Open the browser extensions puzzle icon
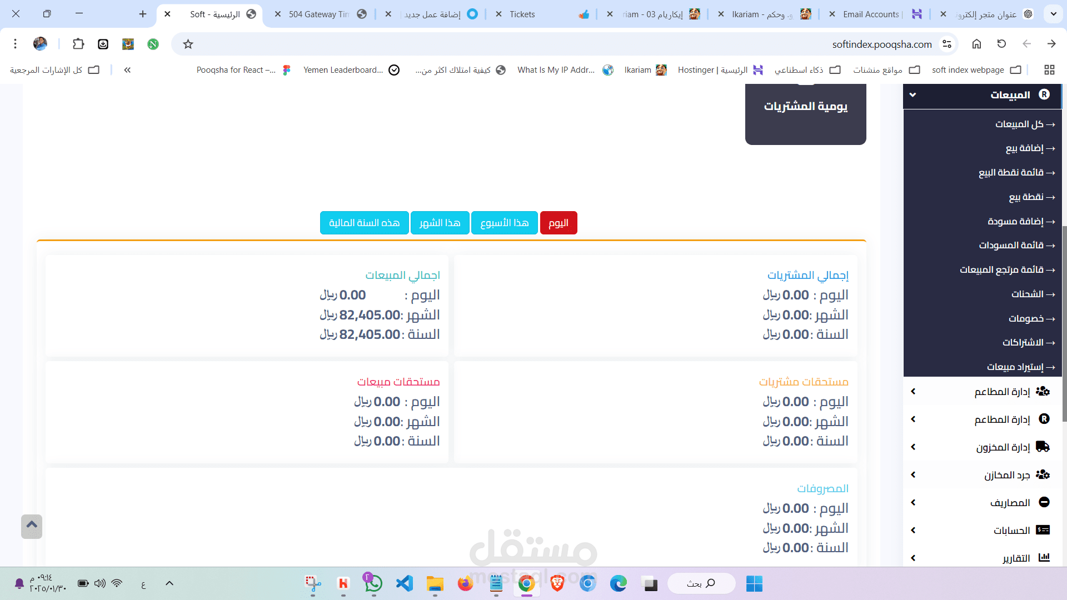The image size is (1067, 600). coord(78,44)
